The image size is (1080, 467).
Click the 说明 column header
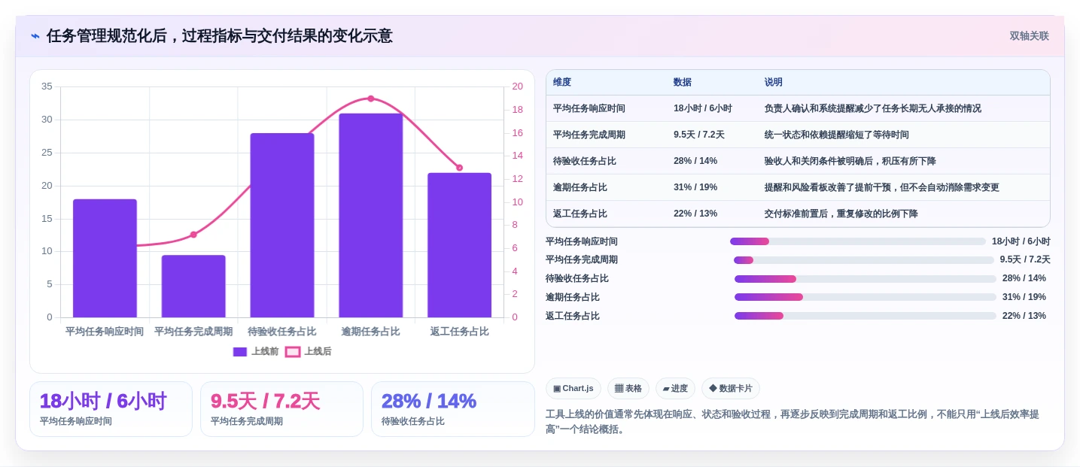774,83
